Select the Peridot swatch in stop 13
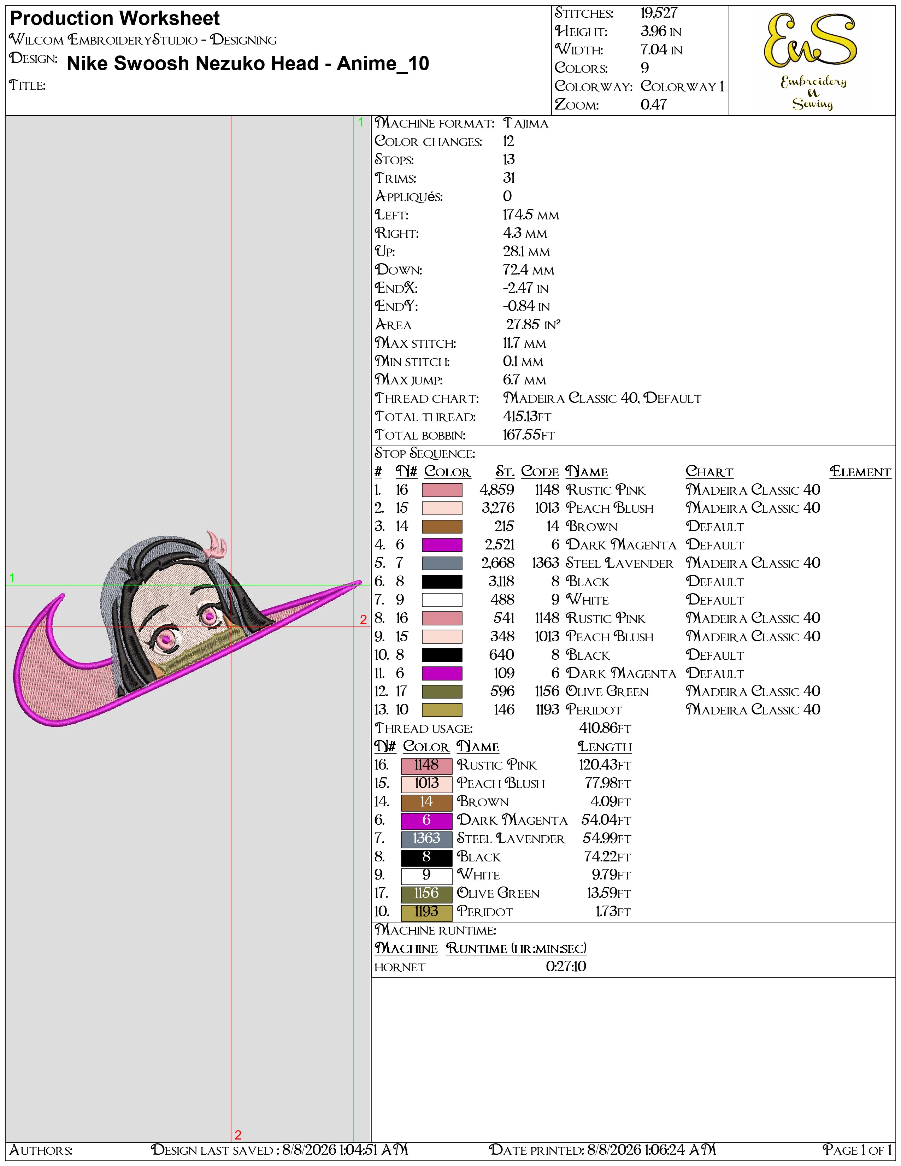This screenshot has width=901, height=1166. [442, 710]
